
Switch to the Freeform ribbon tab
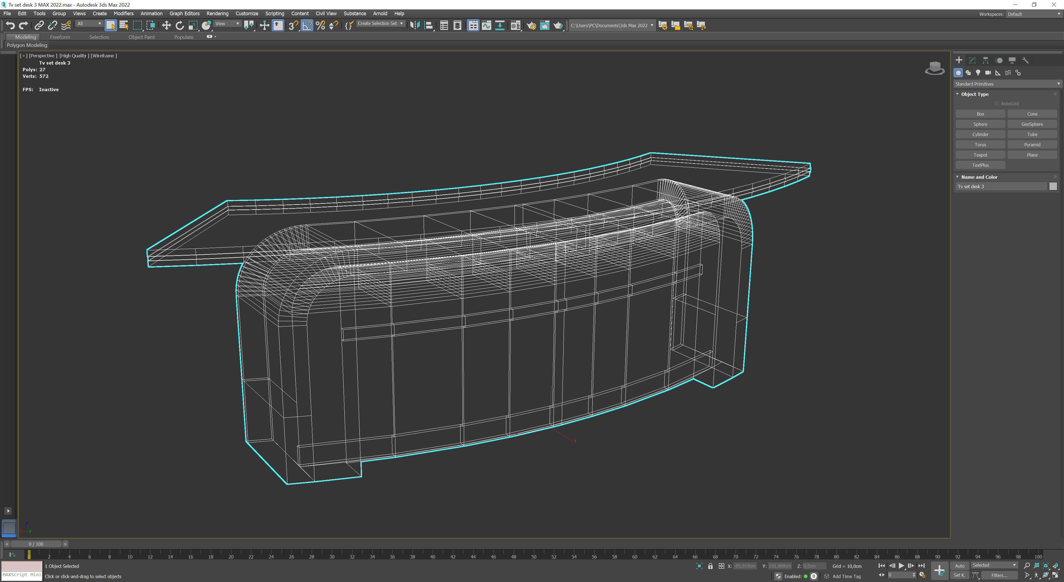(60, 37)
